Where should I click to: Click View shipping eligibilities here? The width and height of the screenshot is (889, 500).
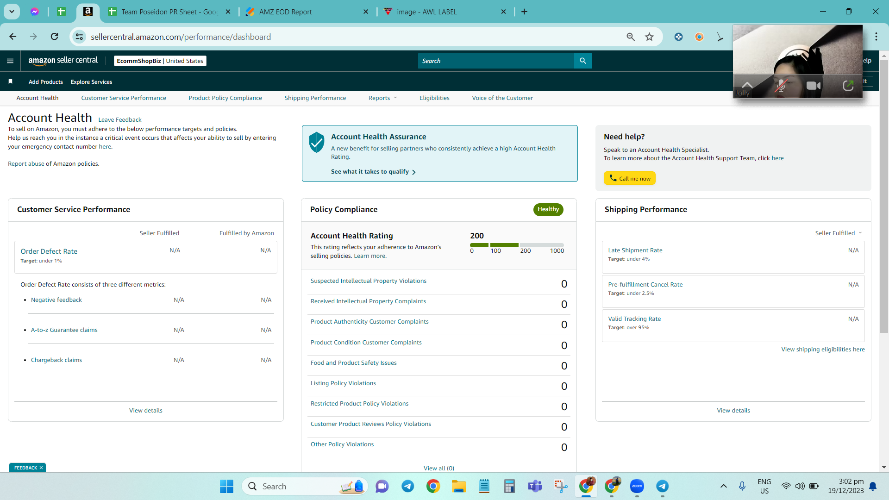pos(823,349)
